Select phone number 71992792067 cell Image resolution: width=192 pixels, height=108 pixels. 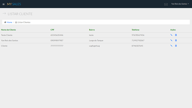138,40
